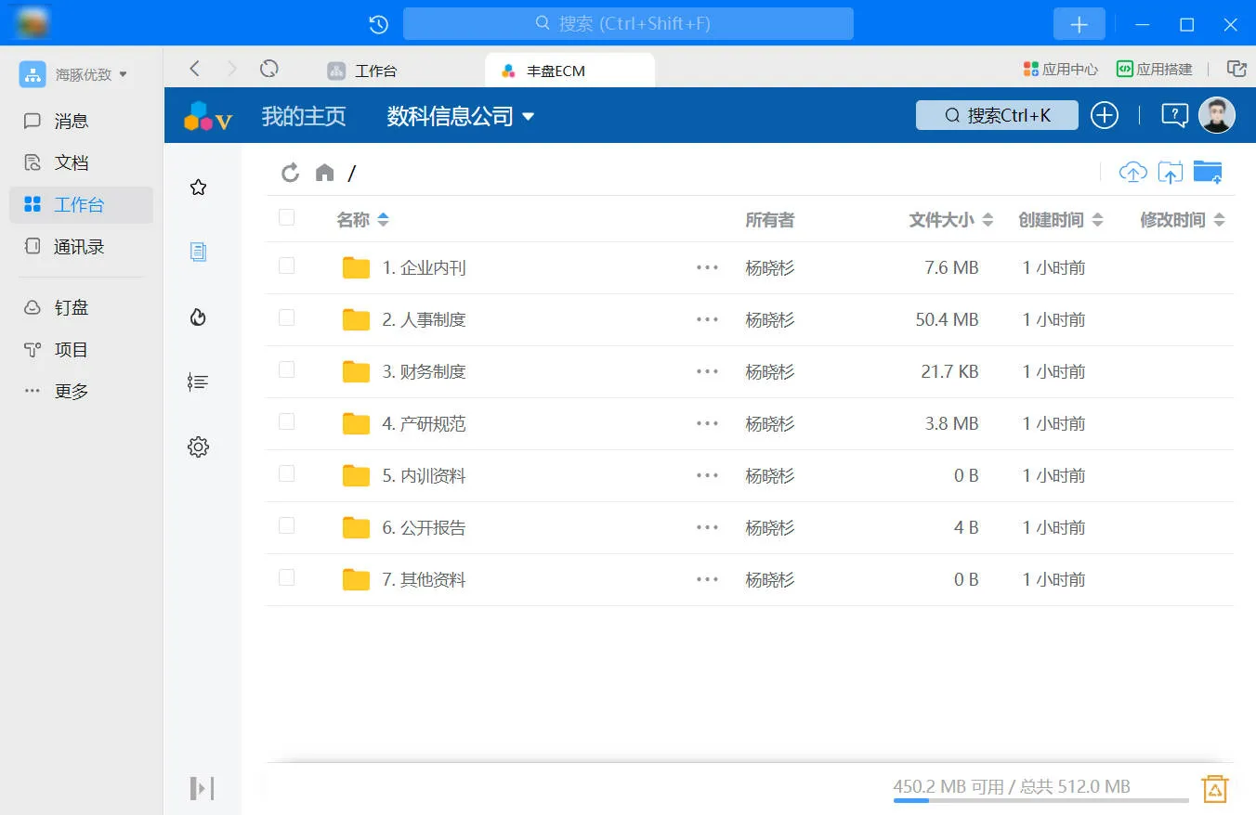Open folder 2. 人事制度
The image size is (1256, 815).
point(424,320)
